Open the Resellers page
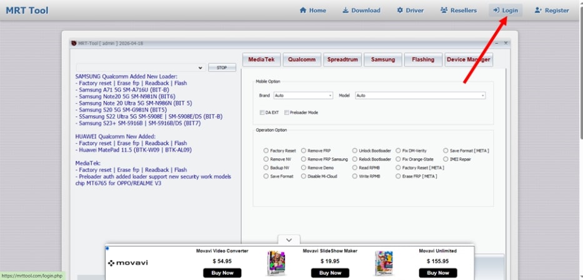Screen dimensions: 583x280 tap(458, 10)
